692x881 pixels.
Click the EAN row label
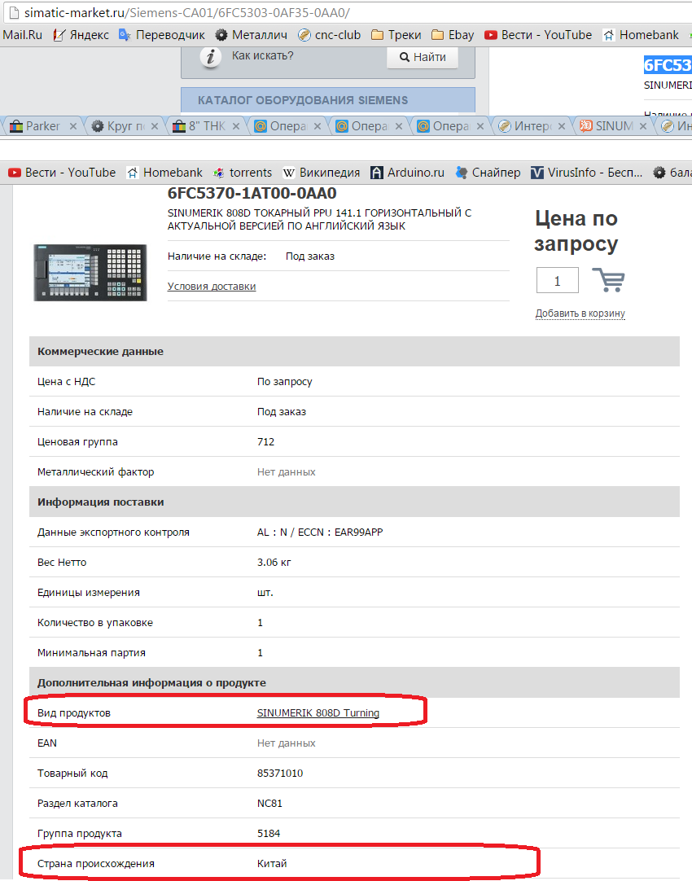[x=47, y=743]
